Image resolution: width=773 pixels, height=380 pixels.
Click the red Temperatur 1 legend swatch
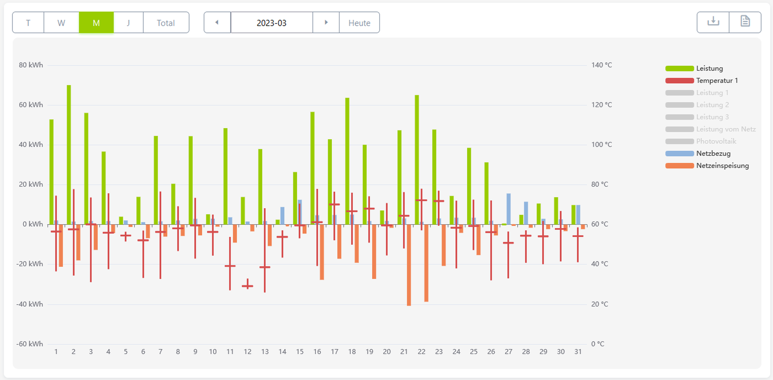click(679, 81)
